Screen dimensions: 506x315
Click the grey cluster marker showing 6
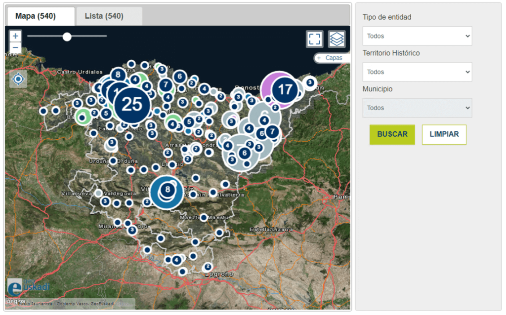pos(245,153)
